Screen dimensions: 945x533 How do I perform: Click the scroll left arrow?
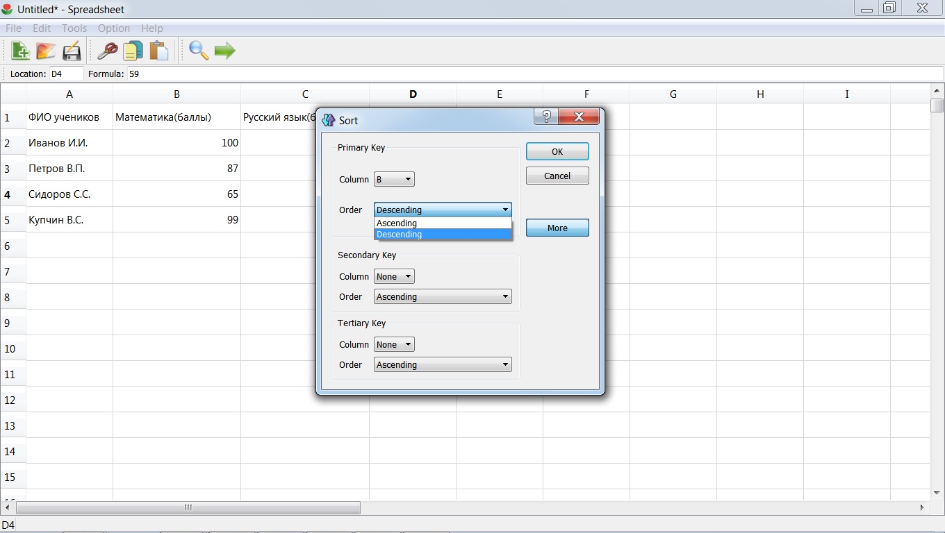[6, 508]
